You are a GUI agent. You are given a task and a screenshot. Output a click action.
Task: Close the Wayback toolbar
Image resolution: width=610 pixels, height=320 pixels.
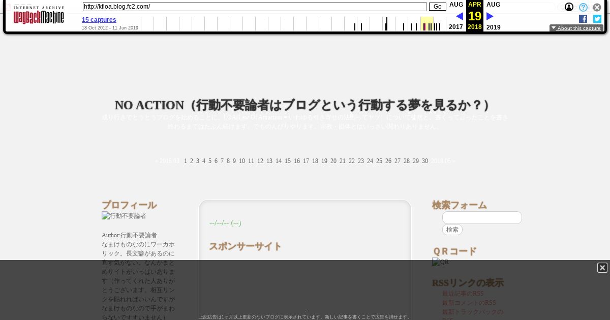(597, 7)
